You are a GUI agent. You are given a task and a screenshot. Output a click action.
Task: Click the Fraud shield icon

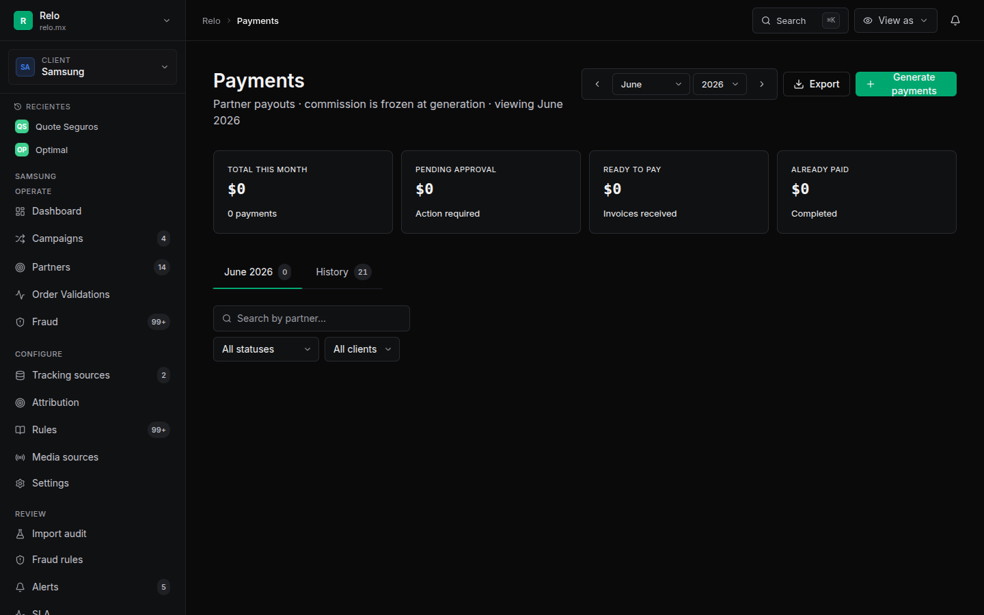[20, 322]
